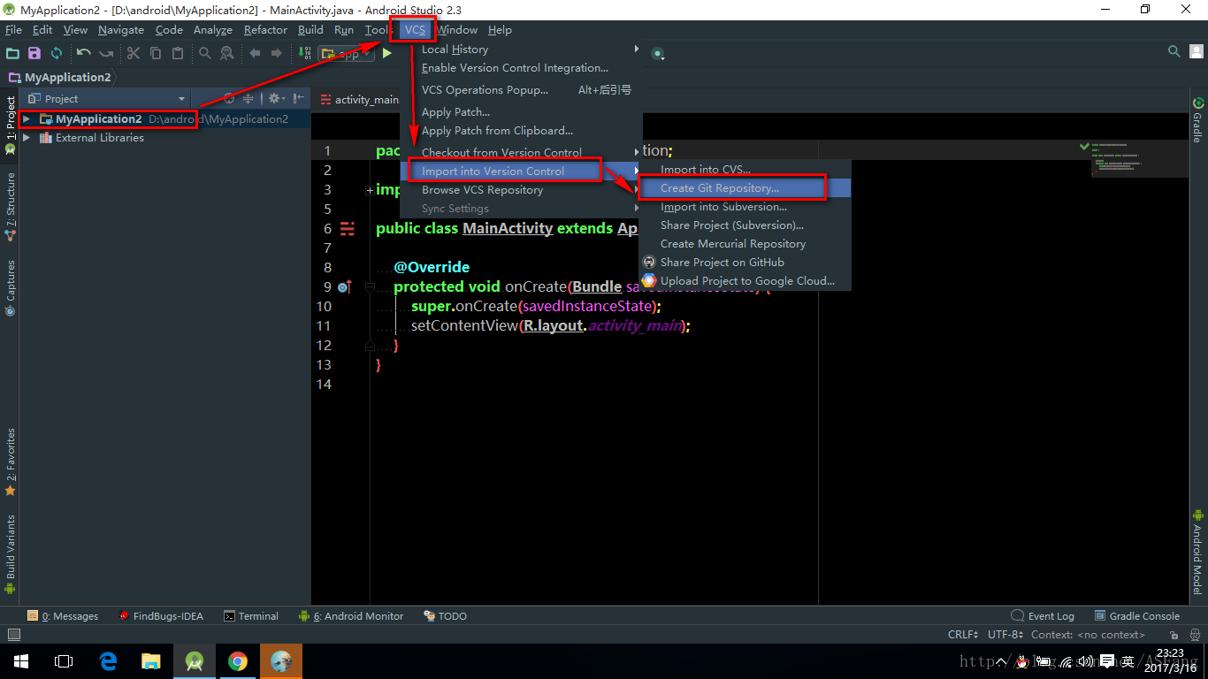Open the CRLF line separator selector

(x=963, y=634)
